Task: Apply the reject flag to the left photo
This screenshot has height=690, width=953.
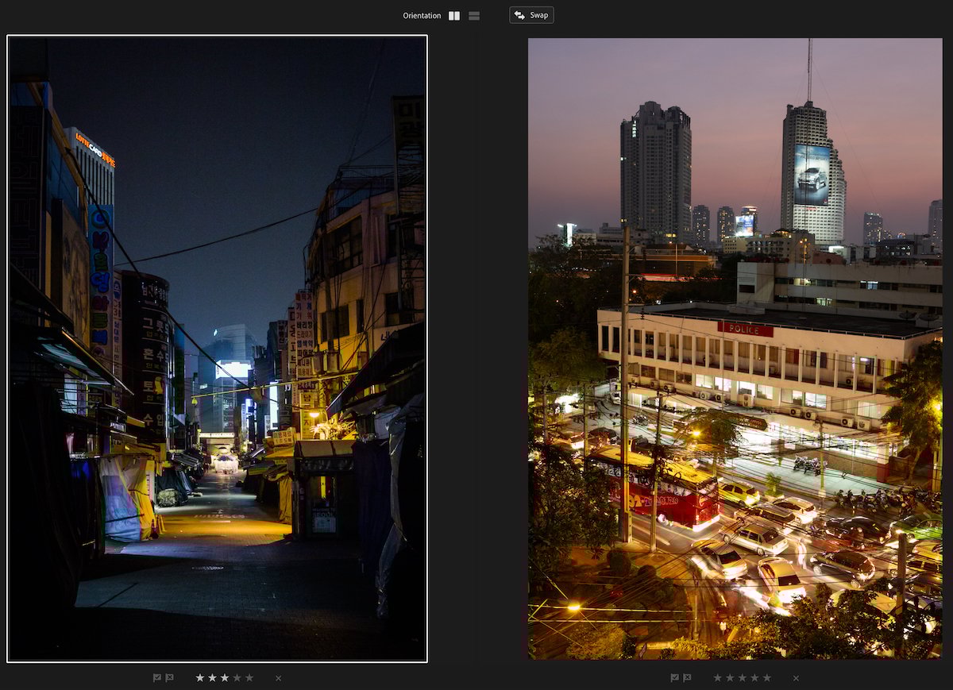Action: pyautogui.click(x=170, y=678)
